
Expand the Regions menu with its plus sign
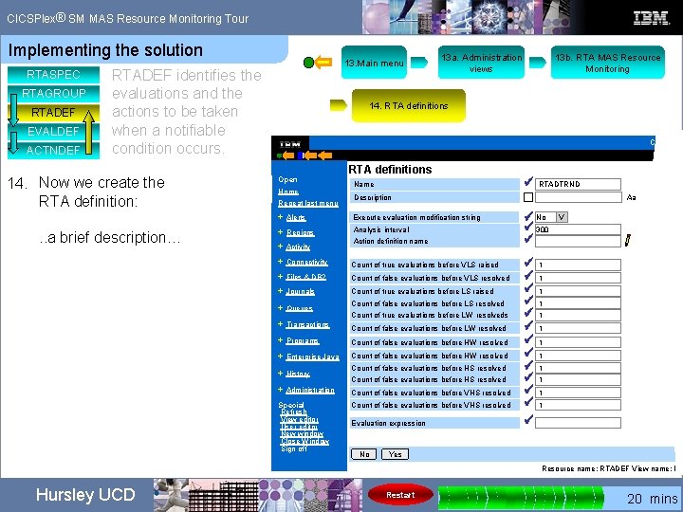(281, 232)
